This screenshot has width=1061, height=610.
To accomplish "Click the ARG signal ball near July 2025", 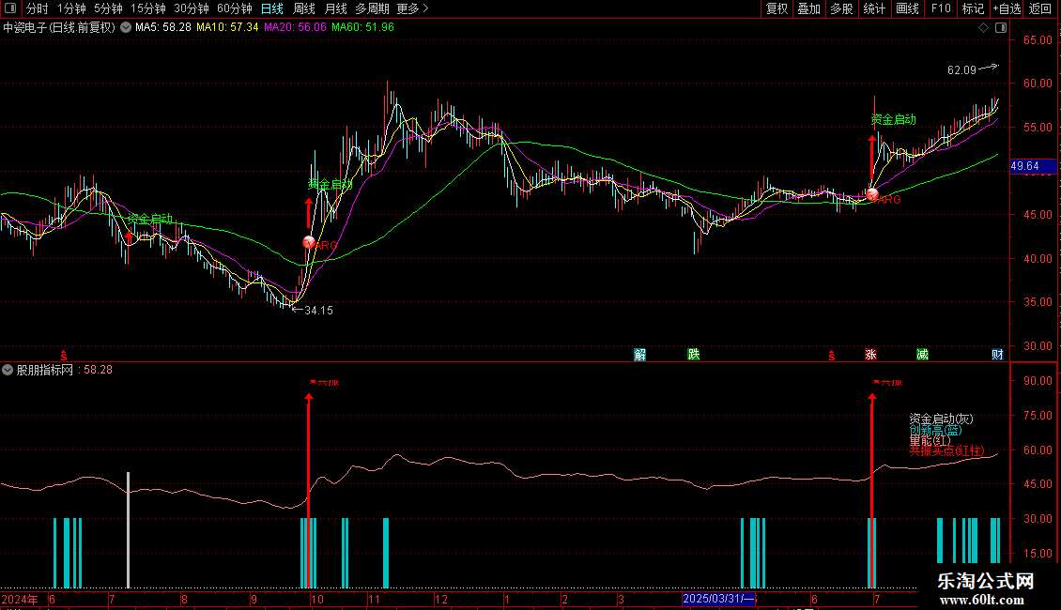I will pyautogui.click(x=872, y=195).
